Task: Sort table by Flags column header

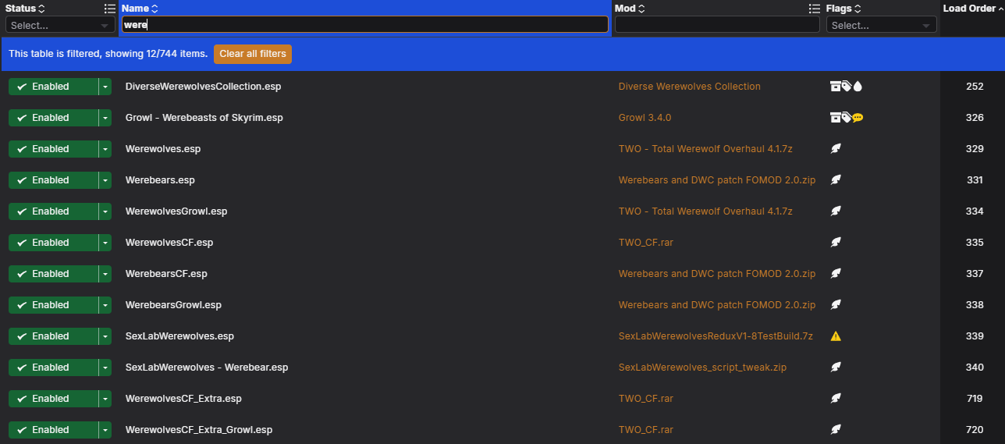Action: coord(839,9)
